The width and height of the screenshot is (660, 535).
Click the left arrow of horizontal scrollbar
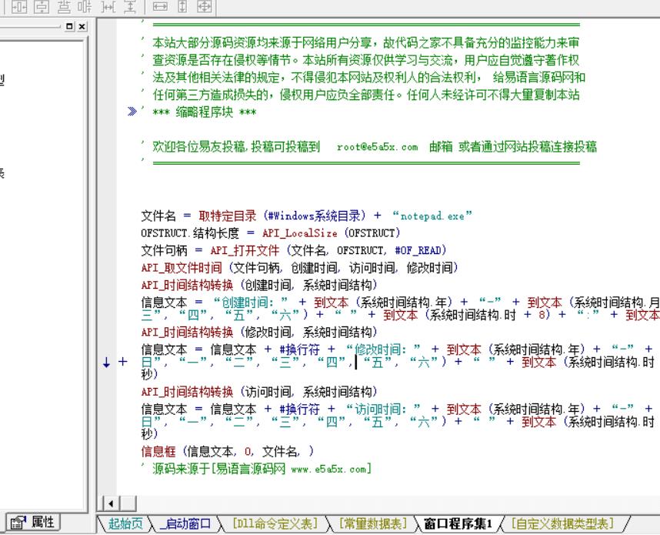pyautogui.click(x=111, y=503)
